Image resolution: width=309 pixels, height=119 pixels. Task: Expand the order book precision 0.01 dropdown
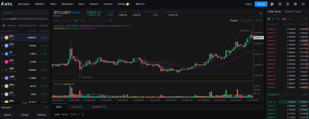[286, 19]
